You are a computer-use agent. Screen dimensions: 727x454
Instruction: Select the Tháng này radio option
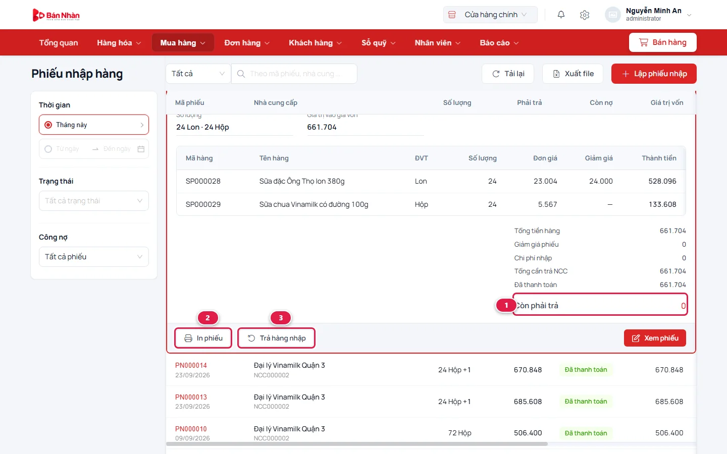tap(48, 125)
